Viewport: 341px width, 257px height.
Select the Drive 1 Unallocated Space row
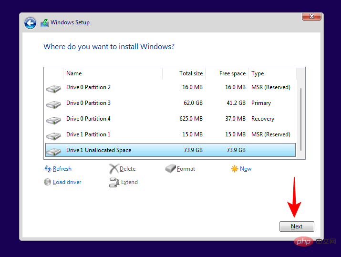point(170,150)
